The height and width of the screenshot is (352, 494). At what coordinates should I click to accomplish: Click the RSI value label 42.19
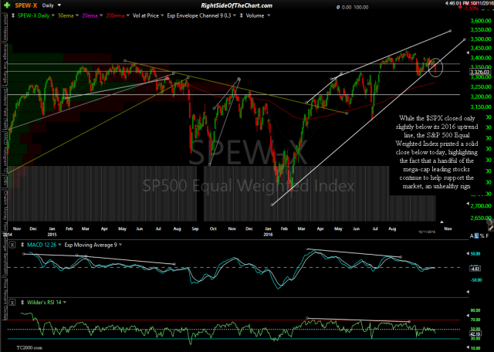pyautogui.click(x=475, y=333)
